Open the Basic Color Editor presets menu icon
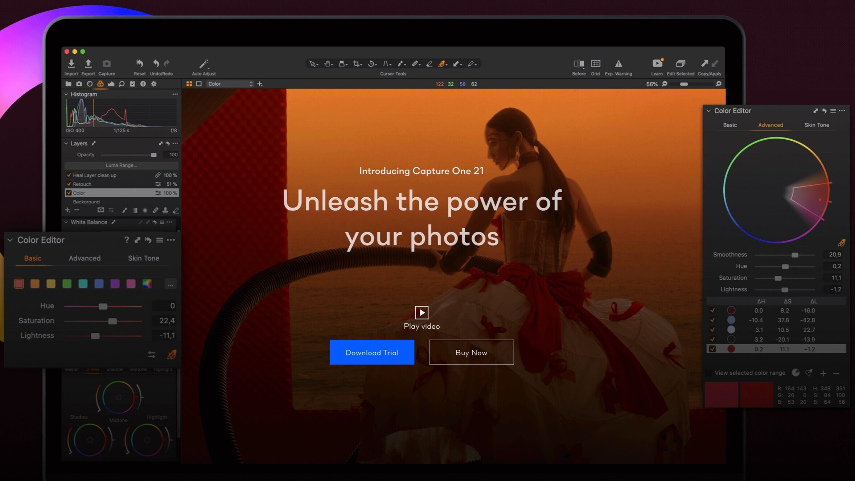This screenshot has height=481, width=855. click(160, 240)
